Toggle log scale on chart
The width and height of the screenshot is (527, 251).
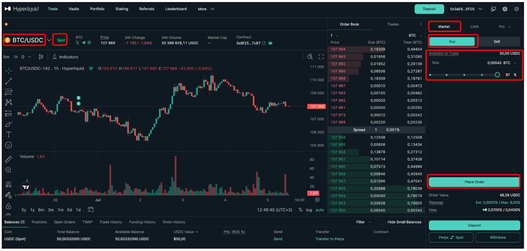pyautogui.click(x=309, y=210)
